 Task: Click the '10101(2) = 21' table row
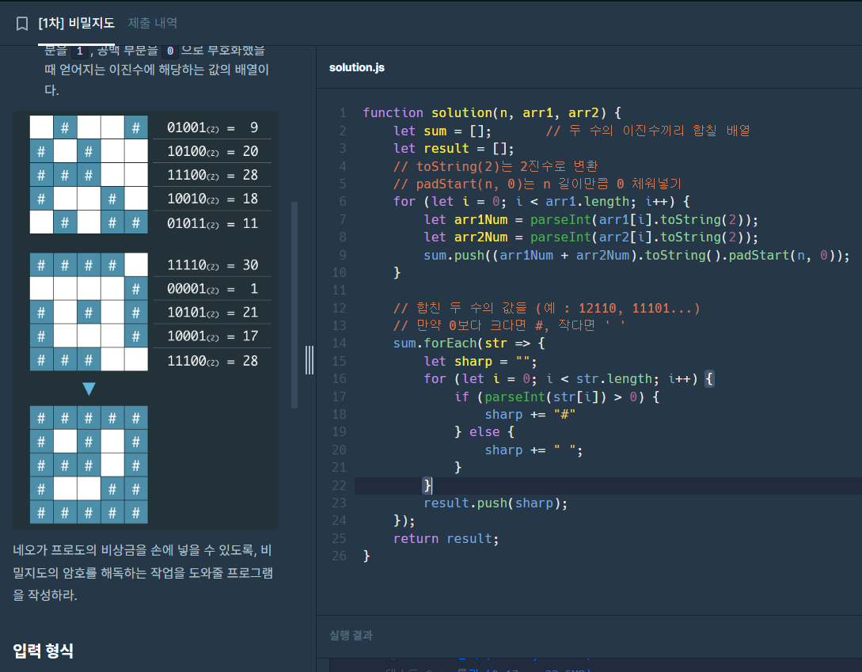point(212,313)
